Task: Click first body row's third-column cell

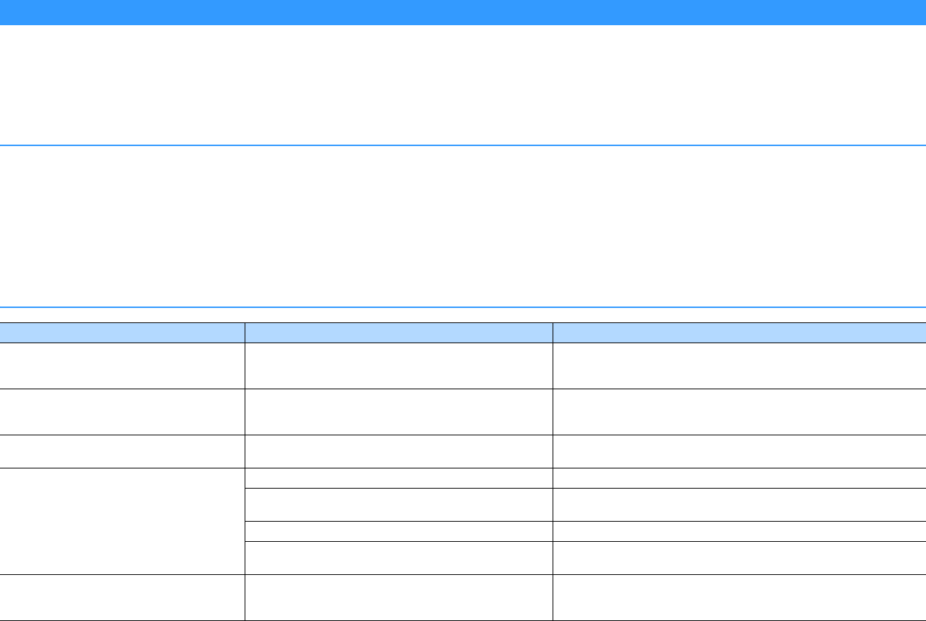Action: point(740,366)
